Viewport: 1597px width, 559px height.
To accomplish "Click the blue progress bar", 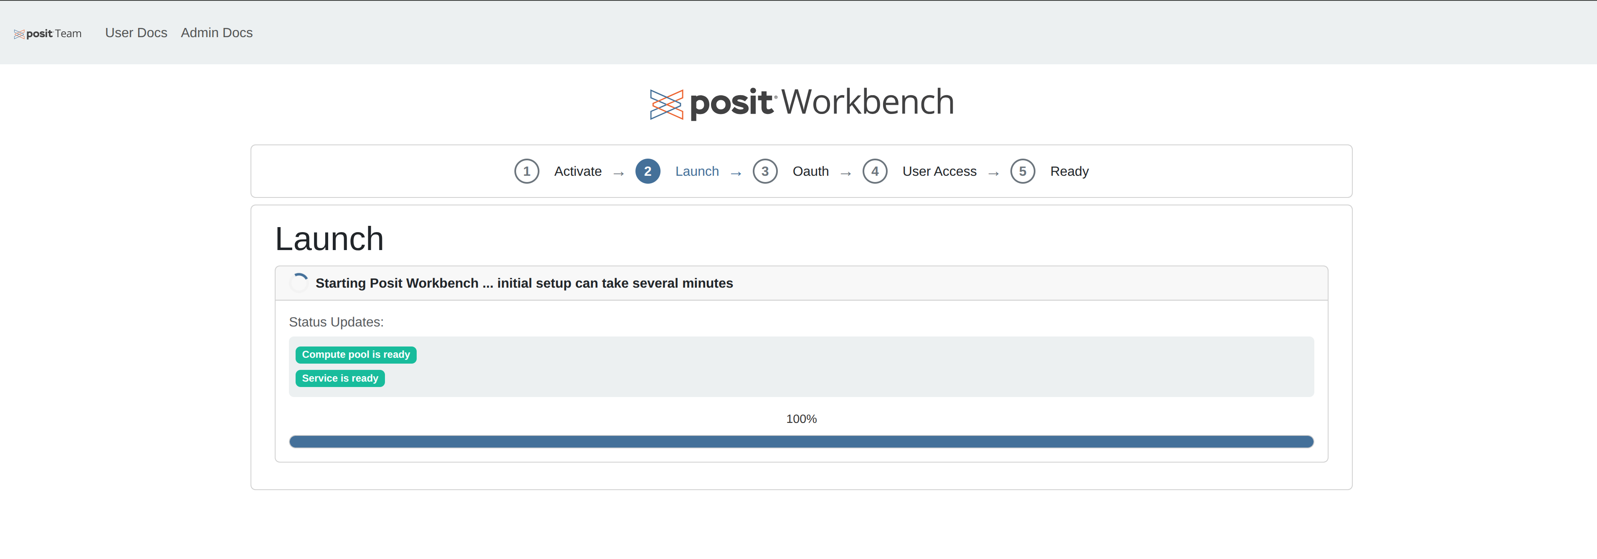I will pos(801,441).
